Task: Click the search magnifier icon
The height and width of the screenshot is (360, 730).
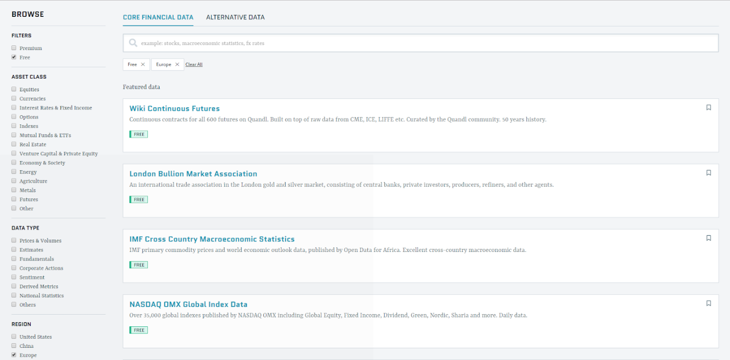Action: (x=133, y=43)
